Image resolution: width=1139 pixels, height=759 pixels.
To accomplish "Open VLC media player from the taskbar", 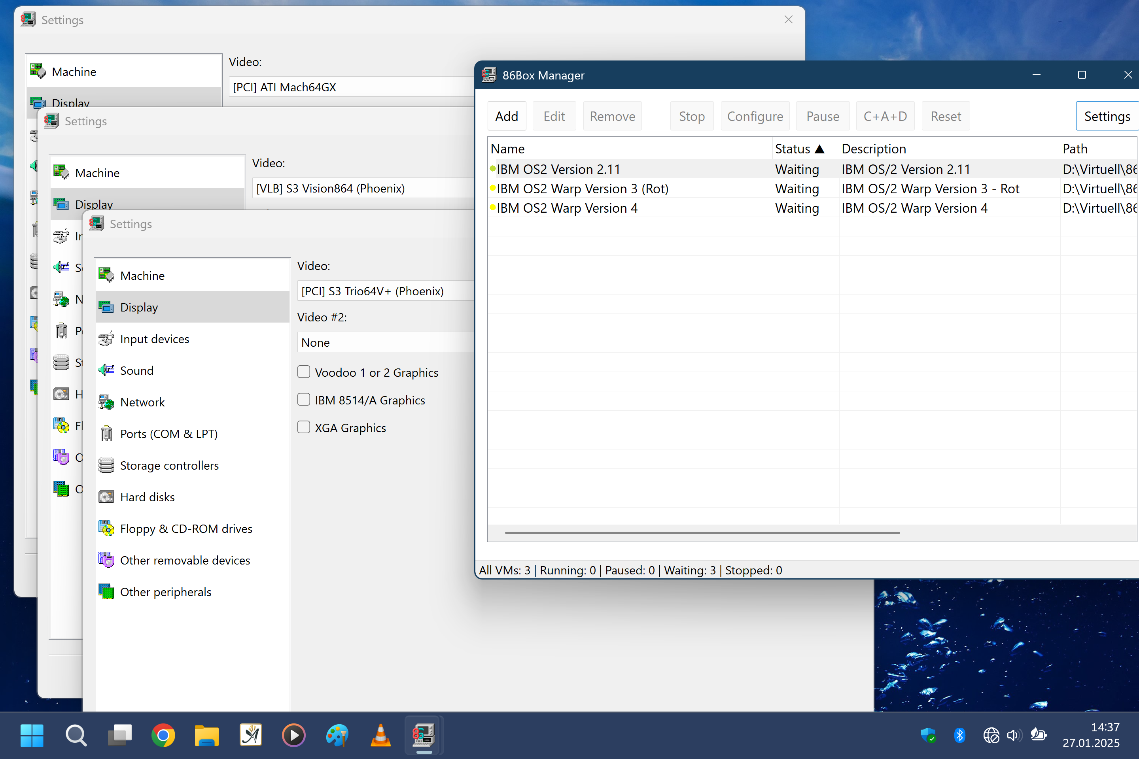I will 380,735.
